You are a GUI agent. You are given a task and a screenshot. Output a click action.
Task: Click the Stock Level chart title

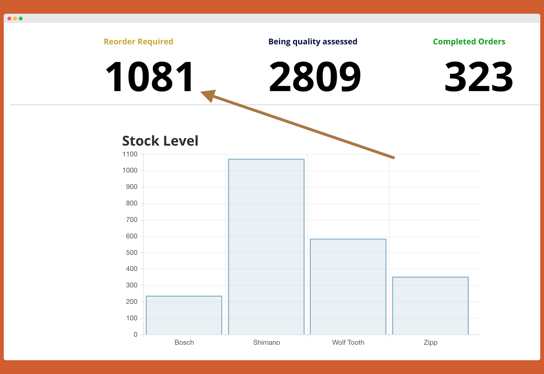click(x=160, y=141)
